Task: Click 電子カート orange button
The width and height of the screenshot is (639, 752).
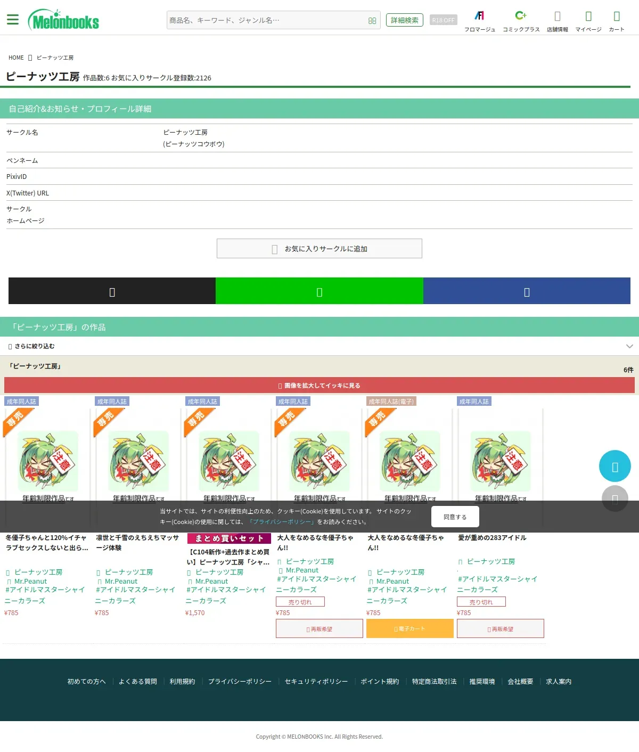Action: 410,628
